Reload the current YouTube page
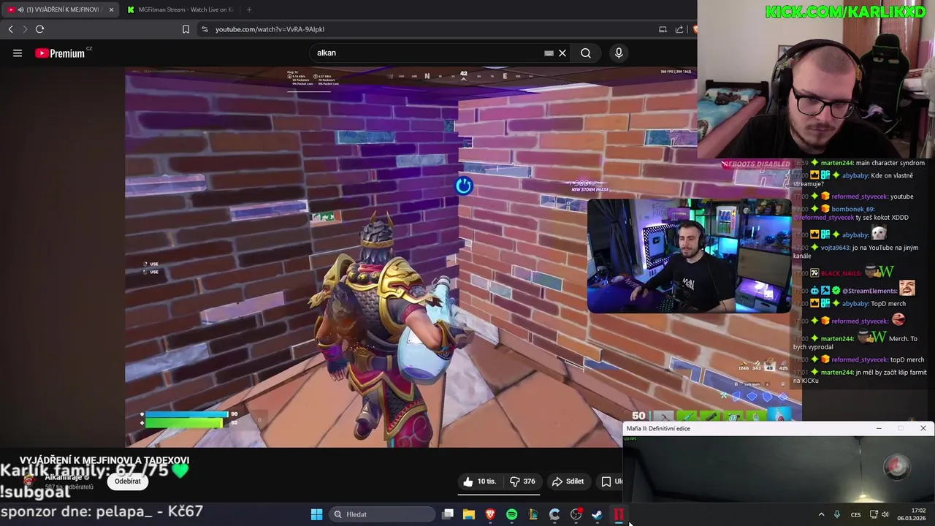Image resolution: width=935 pixels, height=526 pixels. [39, 29]
